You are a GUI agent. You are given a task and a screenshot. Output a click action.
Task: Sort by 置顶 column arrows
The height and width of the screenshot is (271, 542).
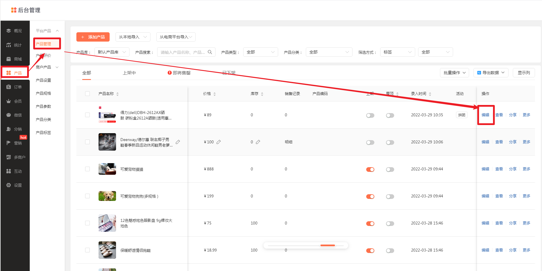[397, 94]
